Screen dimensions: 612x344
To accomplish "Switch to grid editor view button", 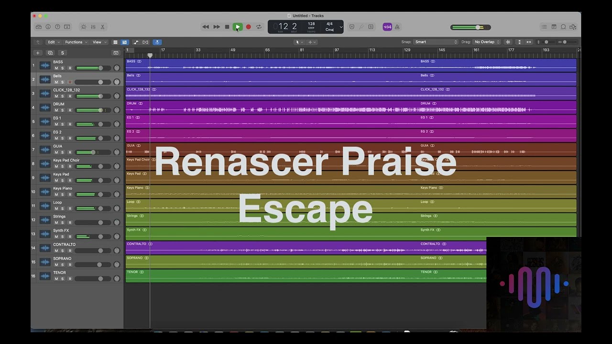I will click(115, 42).
